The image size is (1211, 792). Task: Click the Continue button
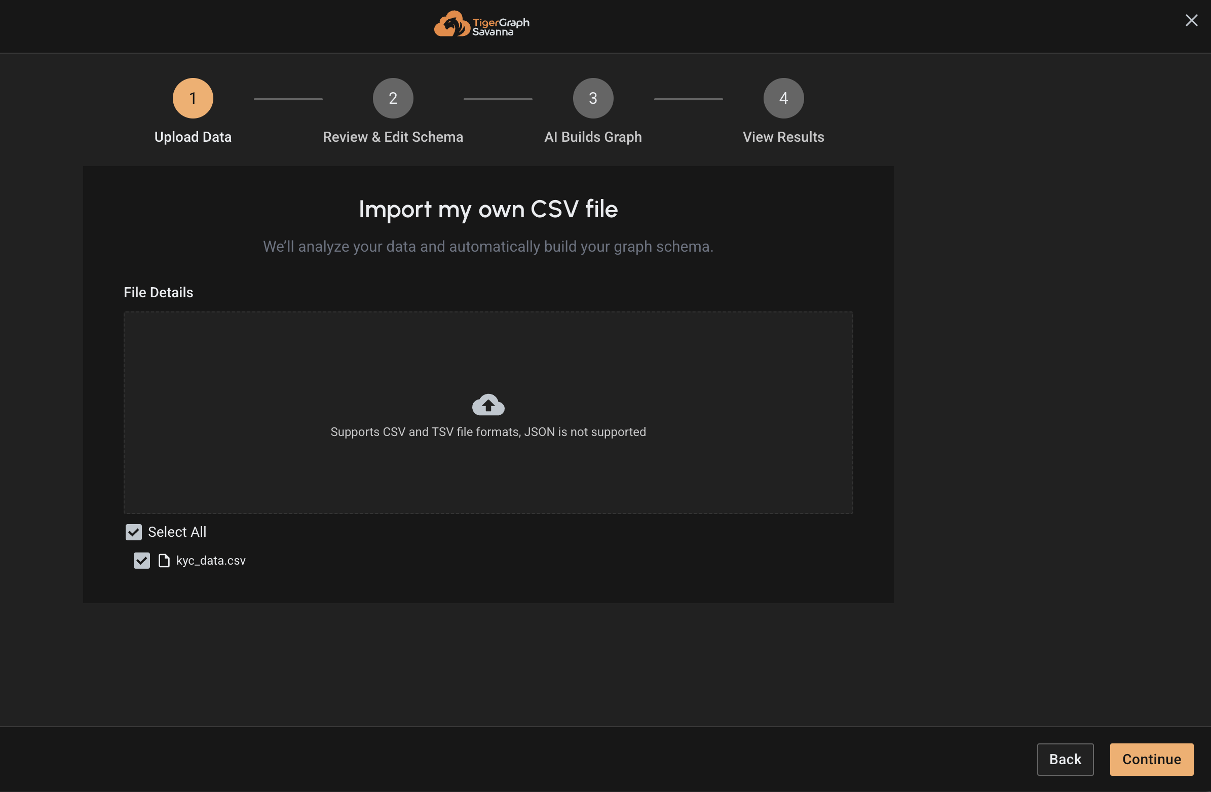[1152, 759]
